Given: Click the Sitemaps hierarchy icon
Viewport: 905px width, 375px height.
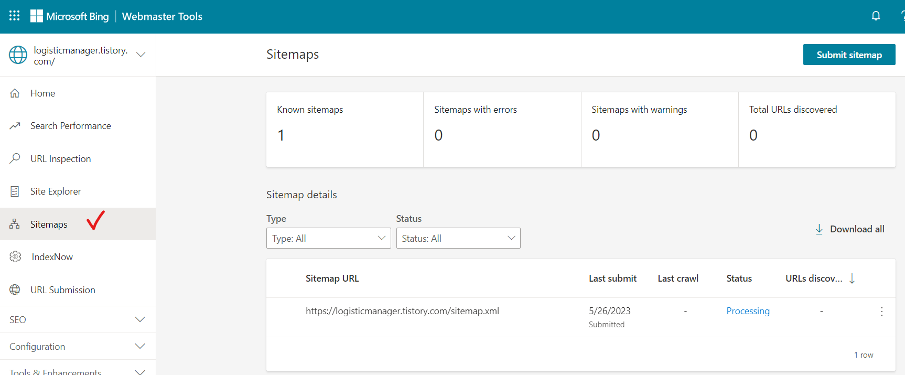Looking at the screenshot, I should click(15, 224).
